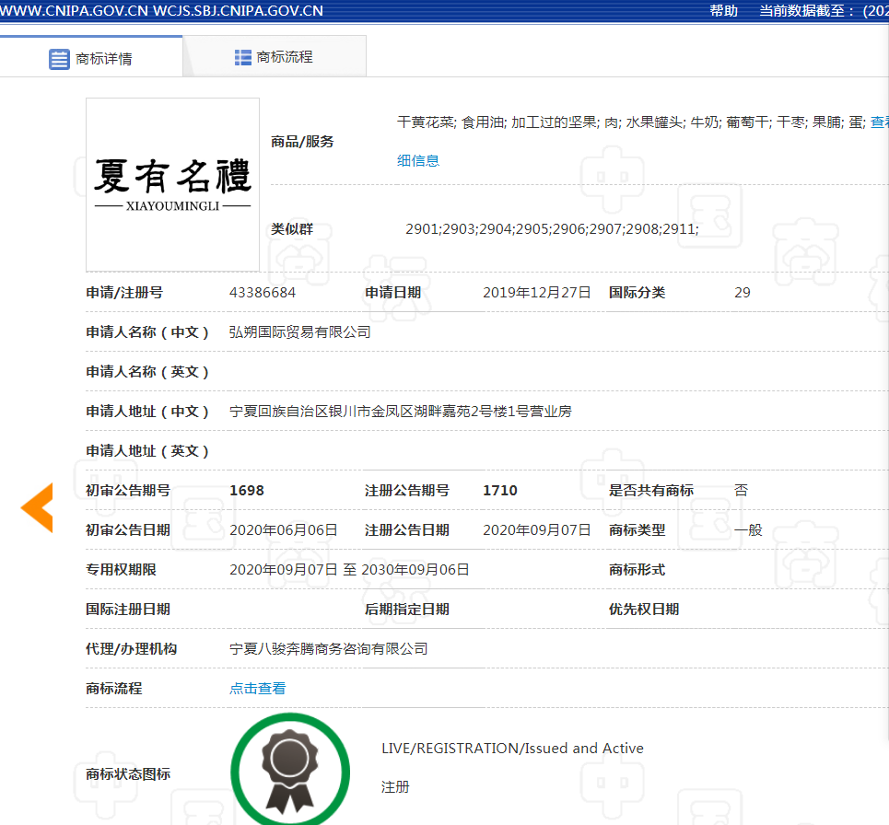Click the 夏有名禮 trademark image
The image size is (889, 825).
172,185
